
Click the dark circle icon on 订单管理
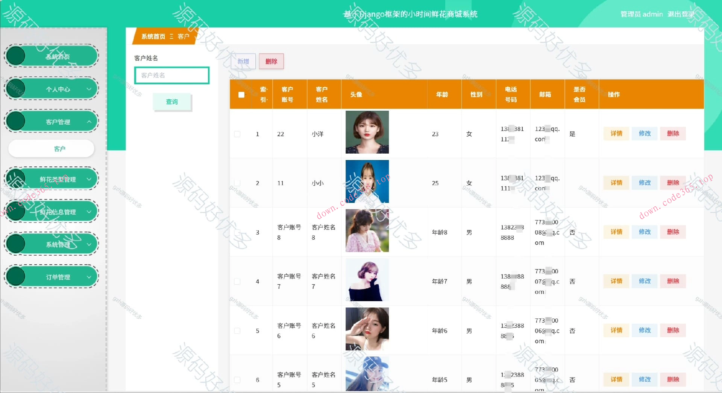point(16,277)
